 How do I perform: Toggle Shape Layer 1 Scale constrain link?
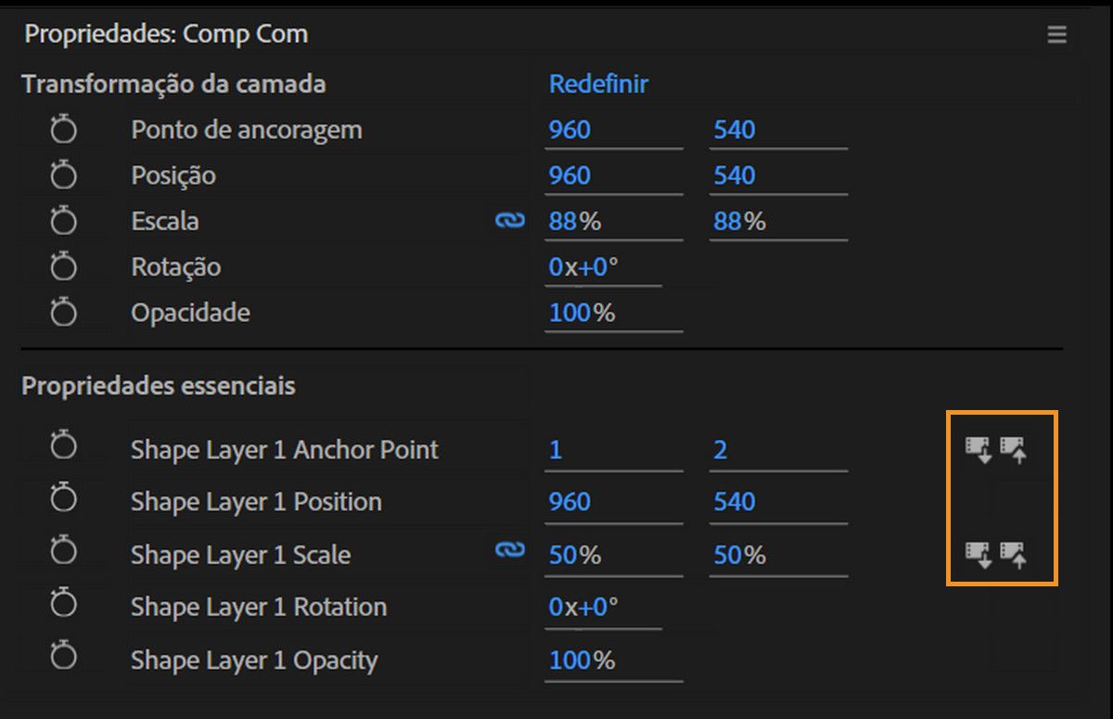pyautogui.click(x=509, y=551)
